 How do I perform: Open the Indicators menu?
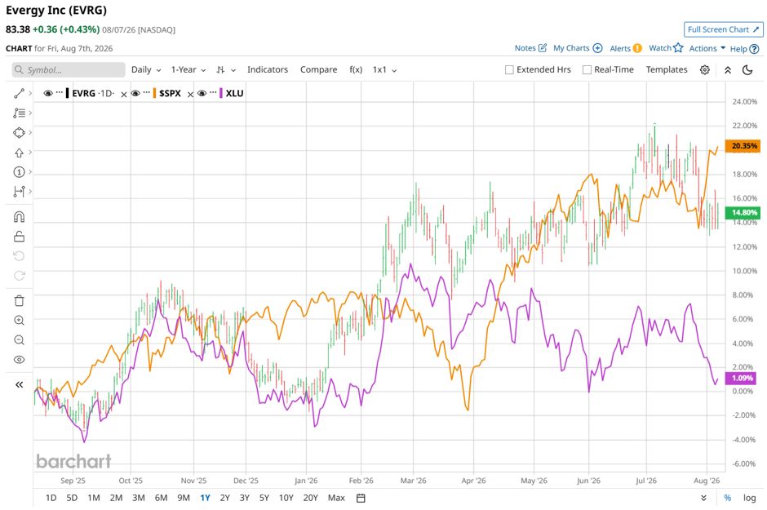click(x=268, y=69)
